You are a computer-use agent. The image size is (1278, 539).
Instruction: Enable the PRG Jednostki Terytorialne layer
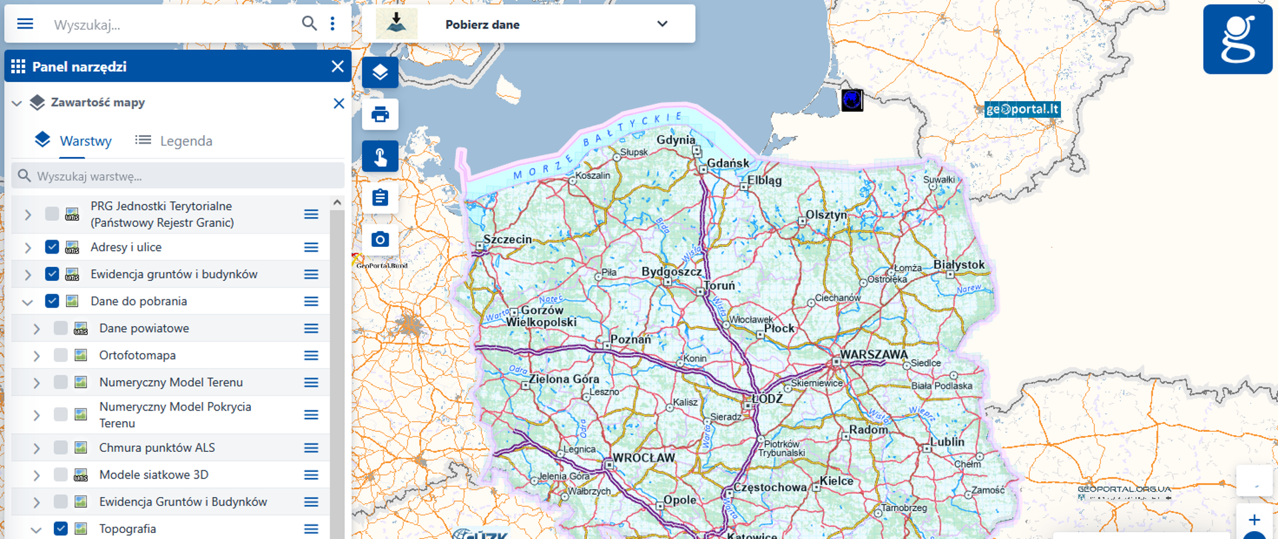(x=52, y=214)
